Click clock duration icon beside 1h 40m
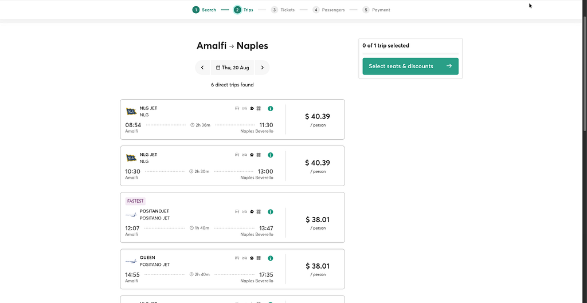 click(x=191, y=228)
